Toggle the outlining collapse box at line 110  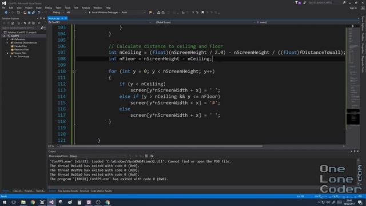[74, 71]
